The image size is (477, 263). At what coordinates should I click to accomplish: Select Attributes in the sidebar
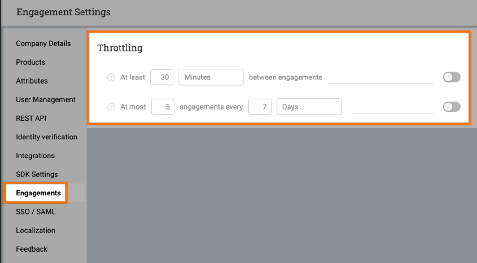(32, 81)
